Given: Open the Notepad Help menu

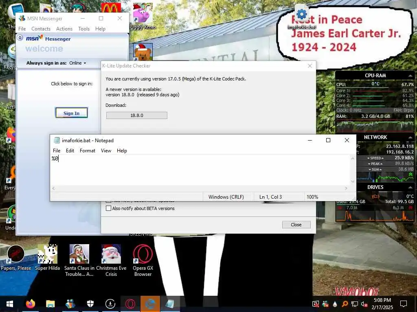Looking at the screenshot, I should (122, 150).
